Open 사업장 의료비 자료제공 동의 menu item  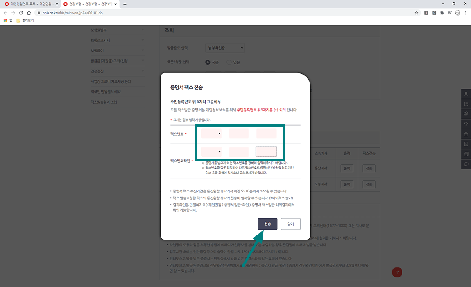point(111,81)
